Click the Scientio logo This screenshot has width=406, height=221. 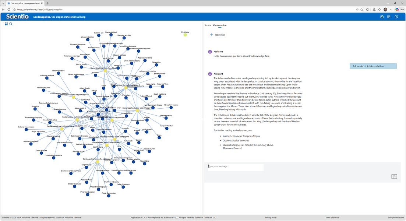[x=17, y=16]
